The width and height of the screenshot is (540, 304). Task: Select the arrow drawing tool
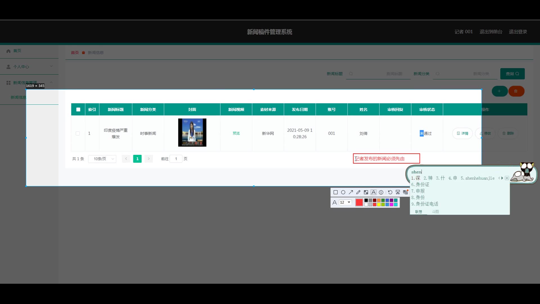point(351,192)
